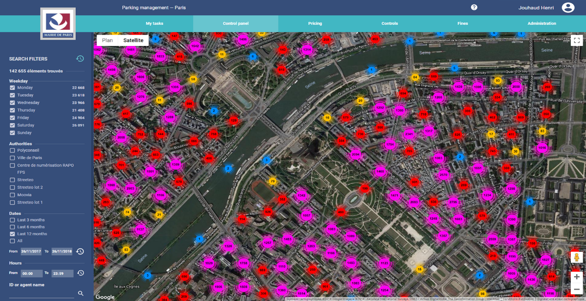Click the From date field
The image size is (586, 301).
point(31,251)
